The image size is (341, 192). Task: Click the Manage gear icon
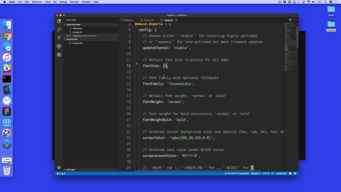tap(59, 168)
